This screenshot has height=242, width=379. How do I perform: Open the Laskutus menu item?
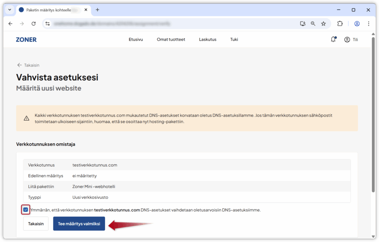[208, 40]
